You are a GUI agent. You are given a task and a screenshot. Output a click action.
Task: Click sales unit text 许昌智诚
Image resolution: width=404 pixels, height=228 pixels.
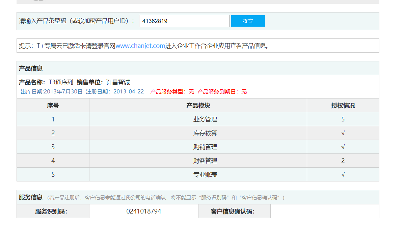tap(118, 82)
